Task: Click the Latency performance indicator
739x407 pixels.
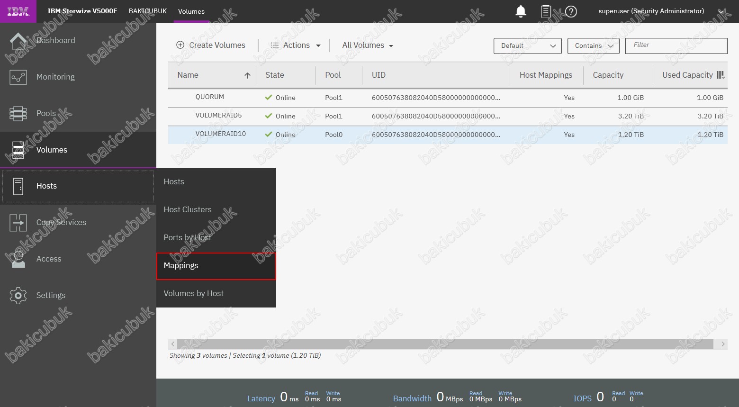Action: tap(294, 397)
